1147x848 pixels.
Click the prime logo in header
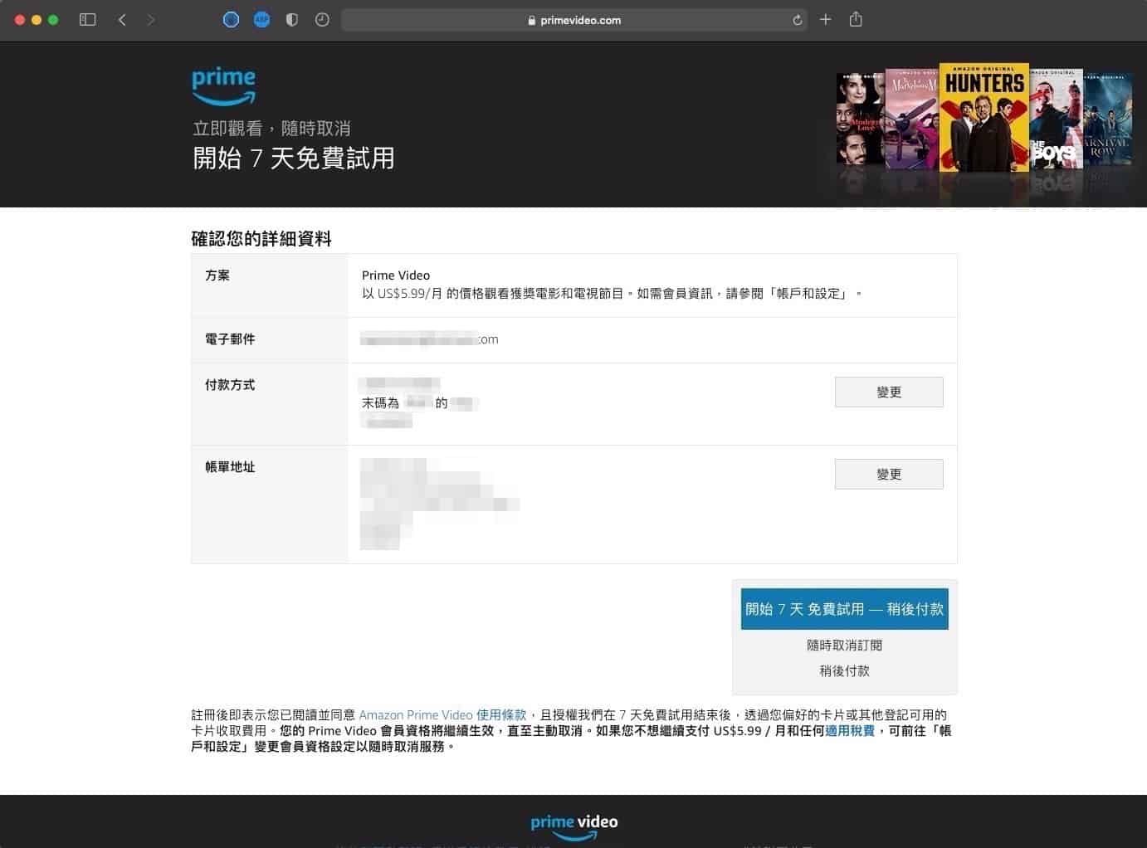(223, 86)
